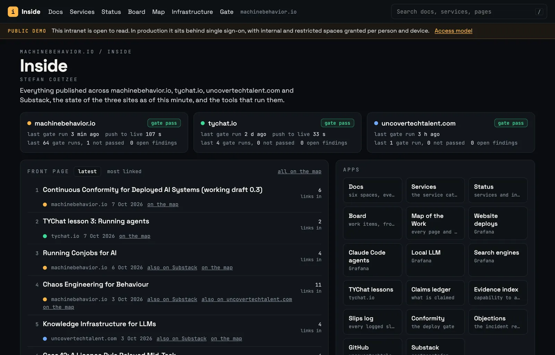
Task: Open Board in top navigation
Action: click(136, 12)
